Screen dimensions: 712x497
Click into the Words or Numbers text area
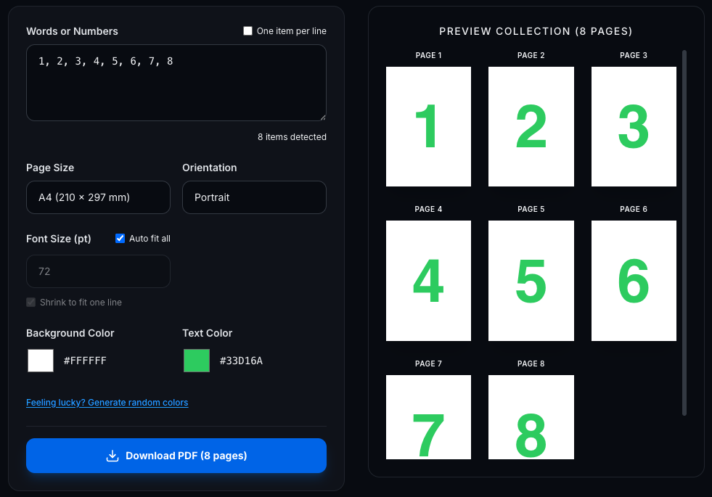[176, 83]
